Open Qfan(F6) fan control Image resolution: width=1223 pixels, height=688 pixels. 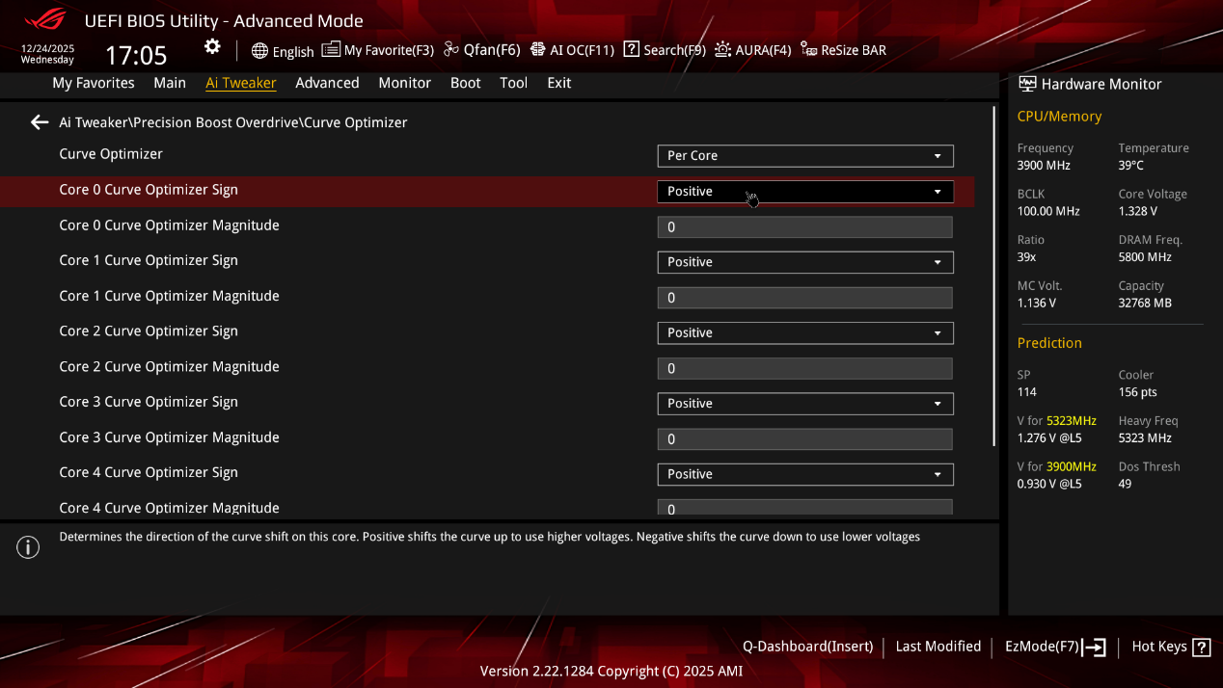[x=482, y=50]
